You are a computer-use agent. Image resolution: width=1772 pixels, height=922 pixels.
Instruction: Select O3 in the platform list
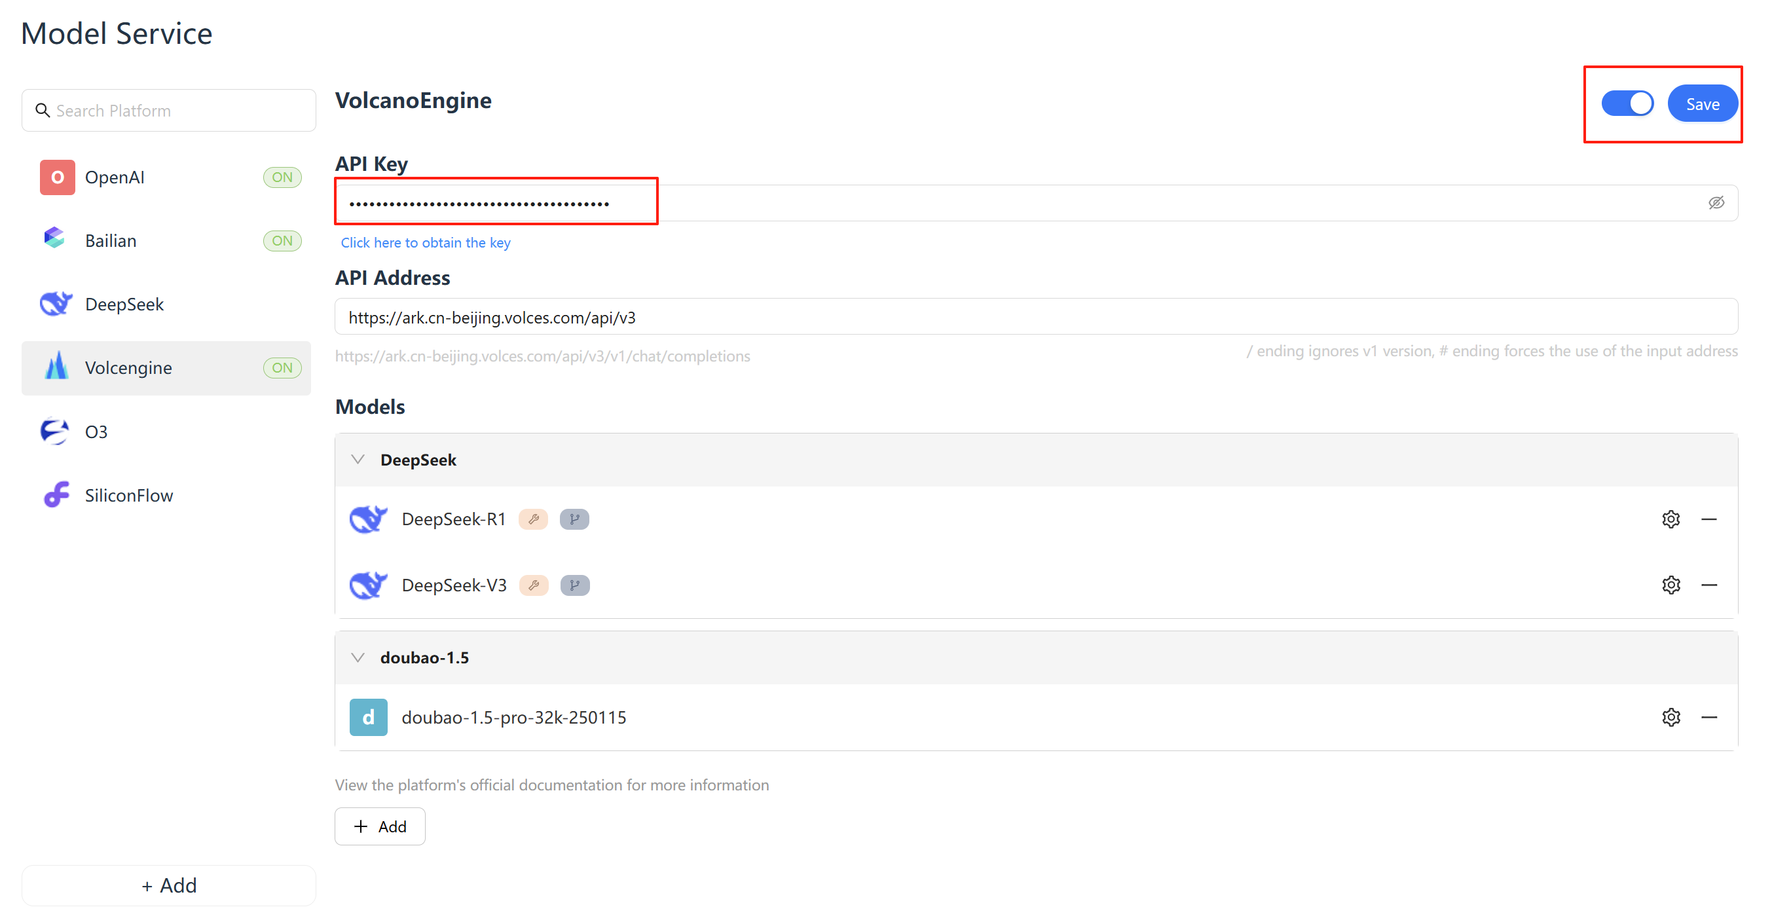[x=166, y=432]
